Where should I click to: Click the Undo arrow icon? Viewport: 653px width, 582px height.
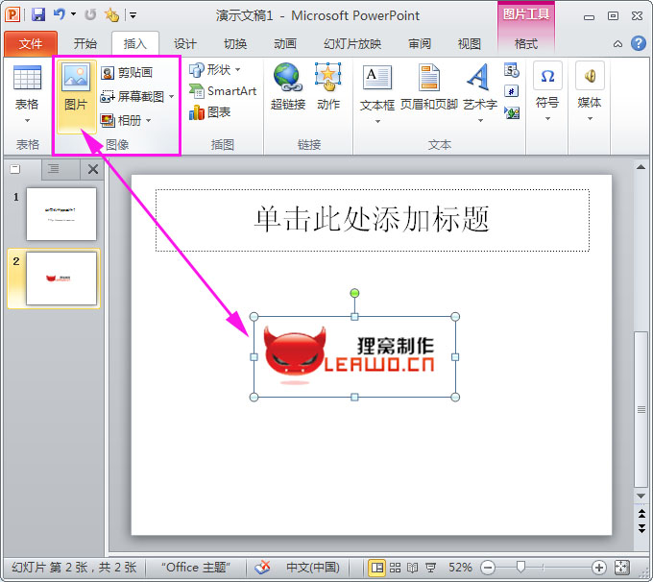click(60, 14)
